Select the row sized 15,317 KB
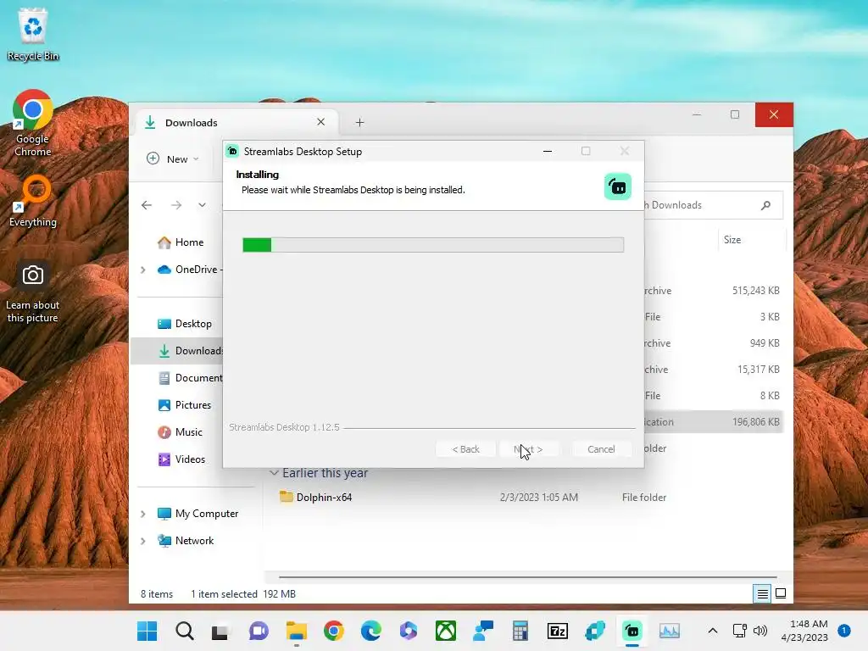The width and height of the screenshot is (868, 651). coord(713,370)
